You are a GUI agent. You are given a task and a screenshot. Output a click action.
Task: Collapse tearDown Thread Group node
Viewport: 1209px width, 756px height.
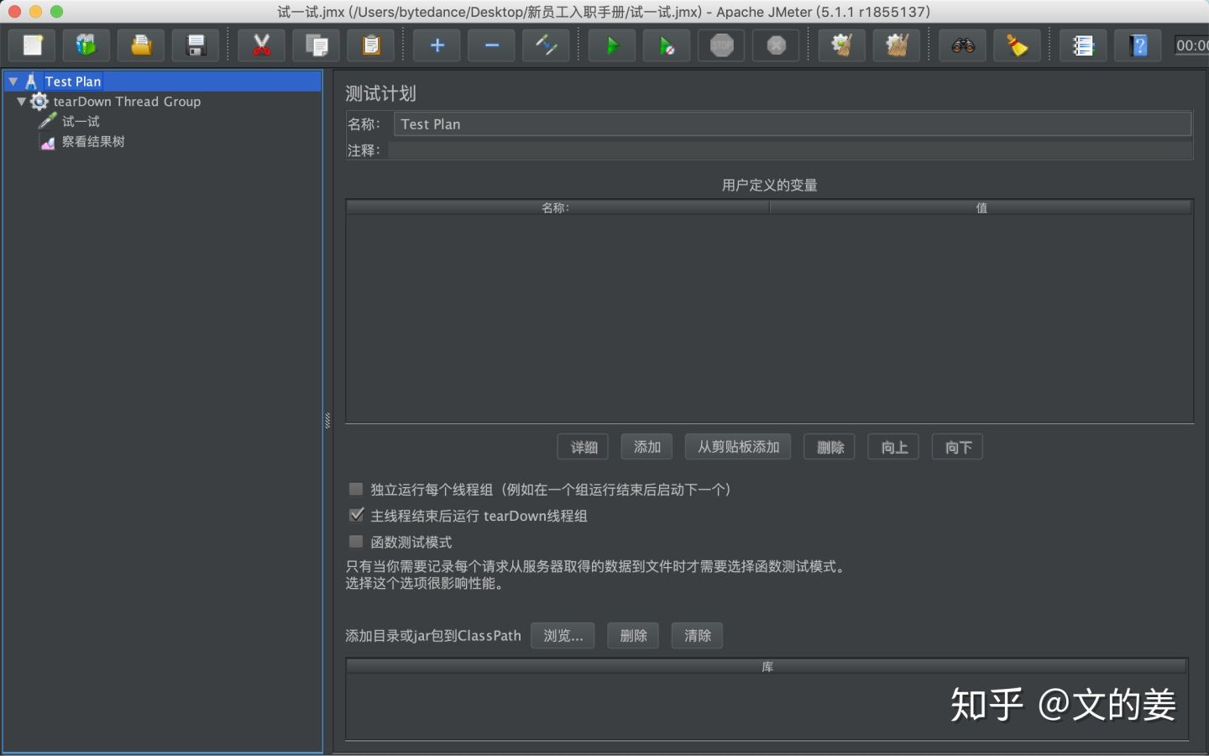coord(22,102)
